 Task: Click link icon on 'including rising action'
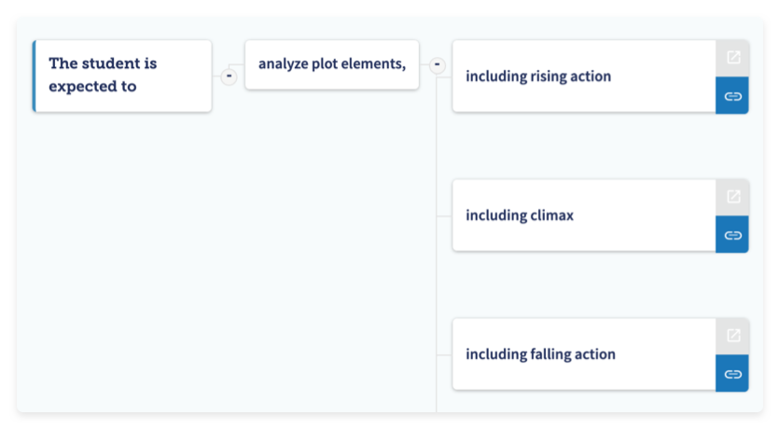coord(732,95)
